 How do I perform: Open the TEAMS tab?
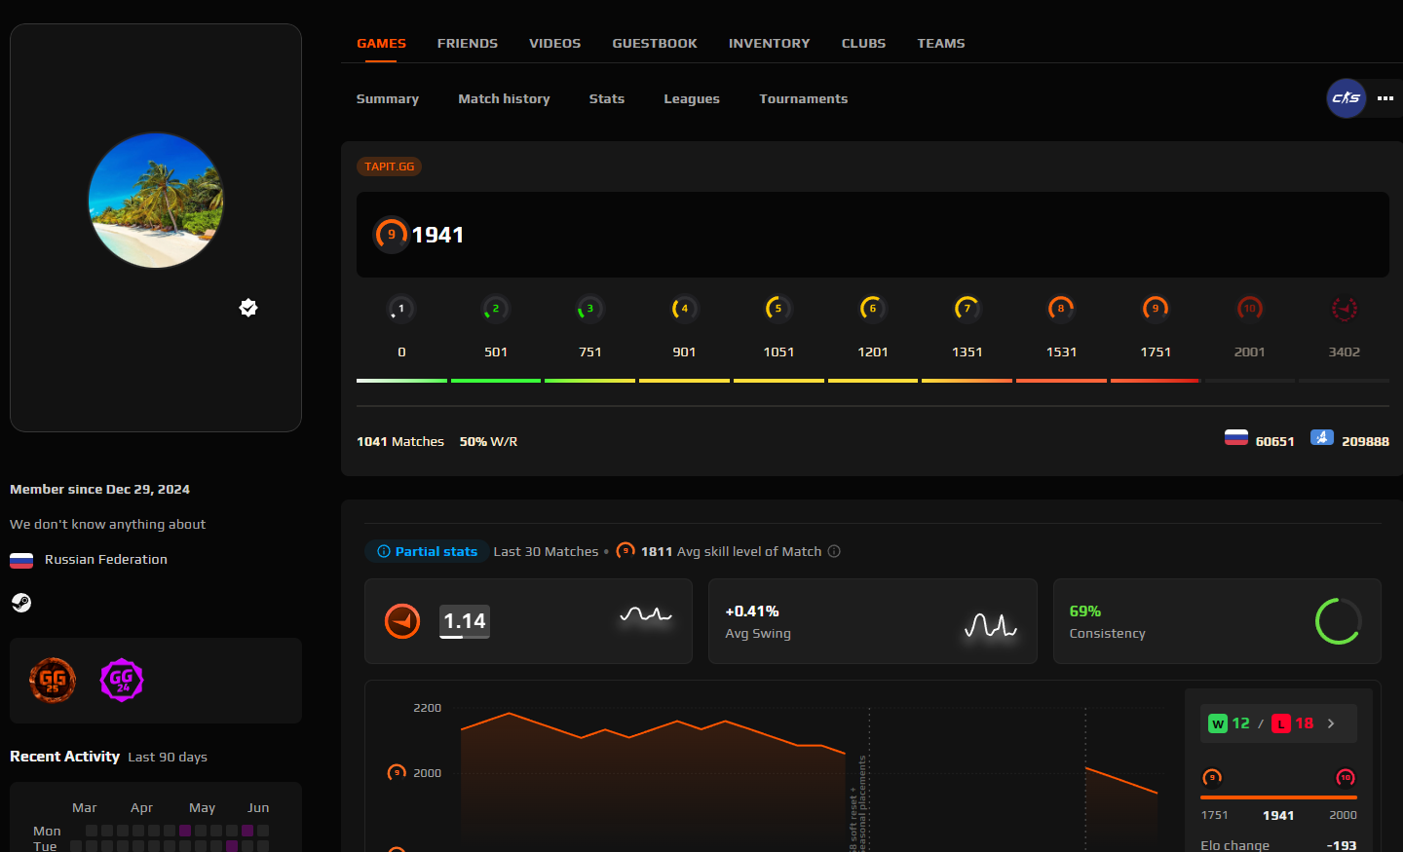coord(940,43)
